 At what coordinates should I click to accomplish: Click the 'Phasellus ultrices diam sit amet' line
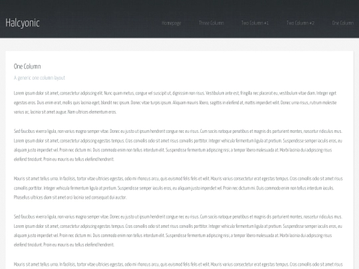coord(70,197)
